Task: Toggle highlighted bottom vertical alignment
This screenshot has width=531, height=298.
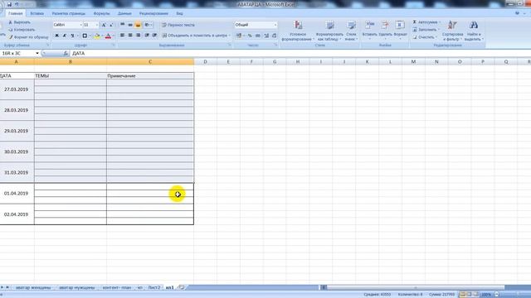Action: [x=138, y=25]
